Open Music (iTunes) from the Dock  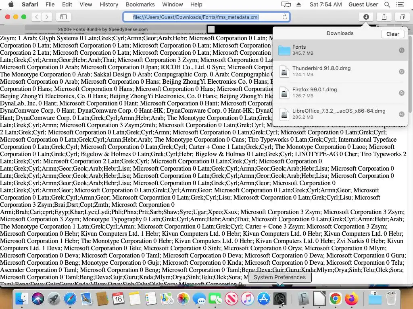[x=248, y=299]
